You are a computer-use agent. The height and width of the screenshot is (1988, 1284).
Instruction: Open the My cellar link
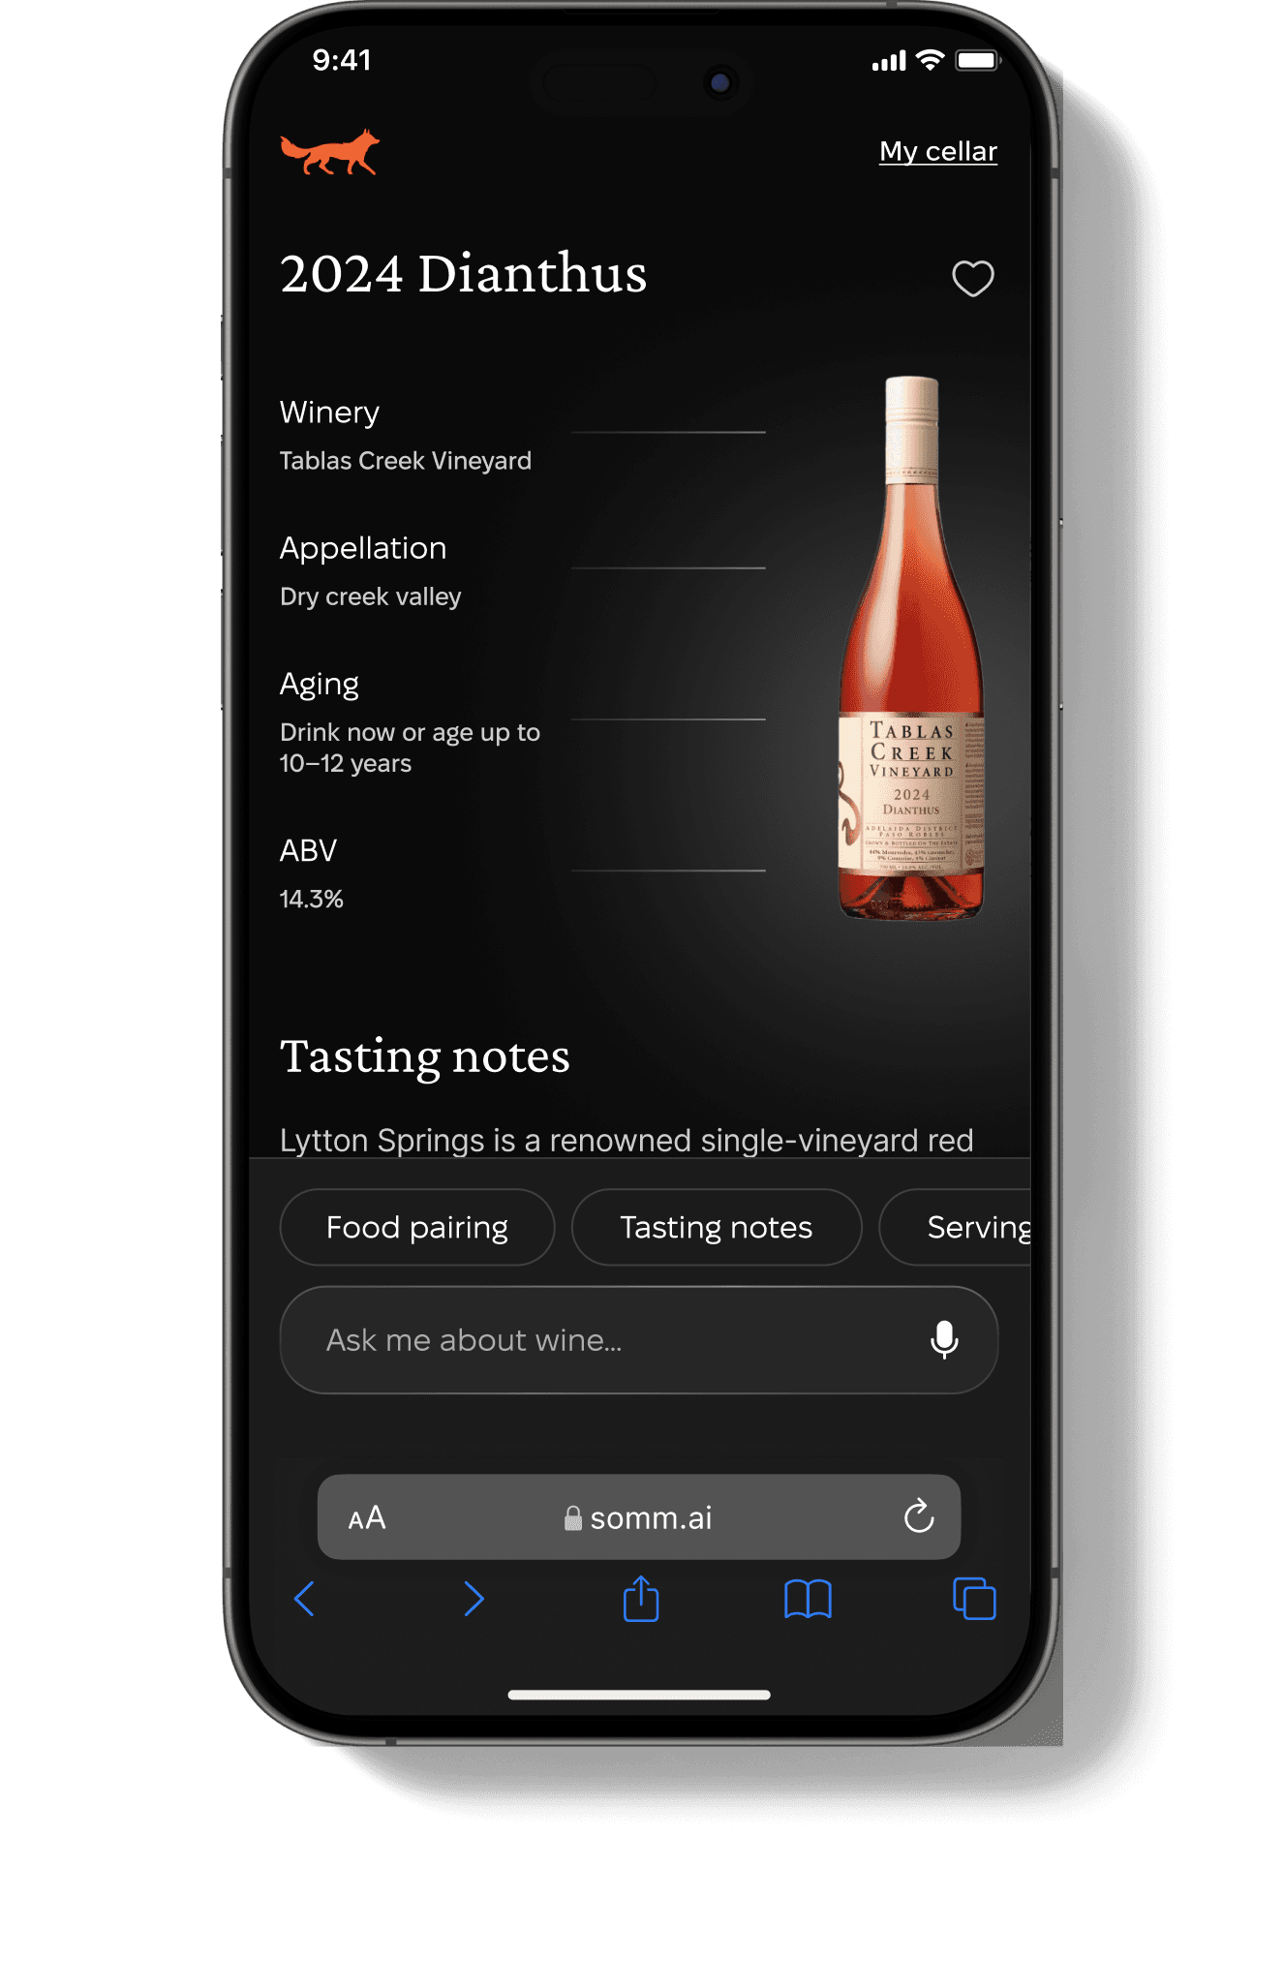937,151
